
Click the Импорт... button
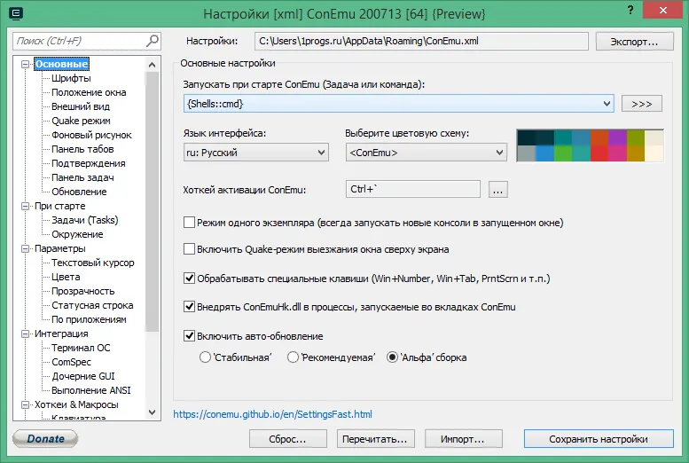click(464, 439)
